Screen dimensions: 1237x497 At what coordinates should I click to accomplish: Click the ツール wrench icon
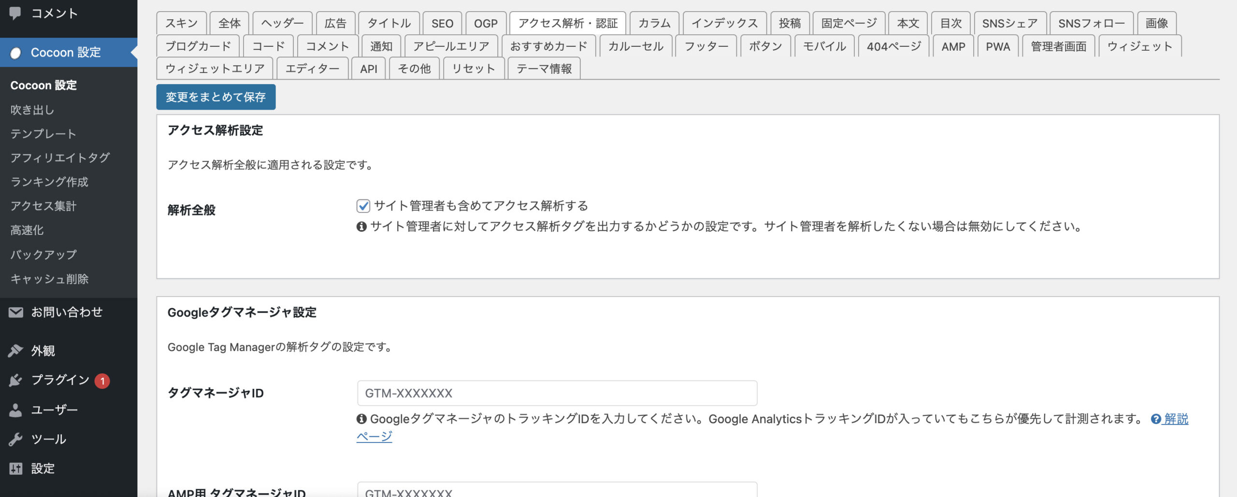coord(16,440)
